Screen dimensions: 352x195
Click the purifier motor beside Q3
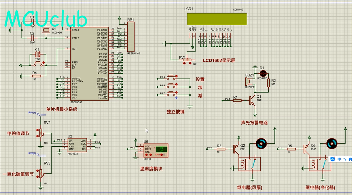[332, 144]
